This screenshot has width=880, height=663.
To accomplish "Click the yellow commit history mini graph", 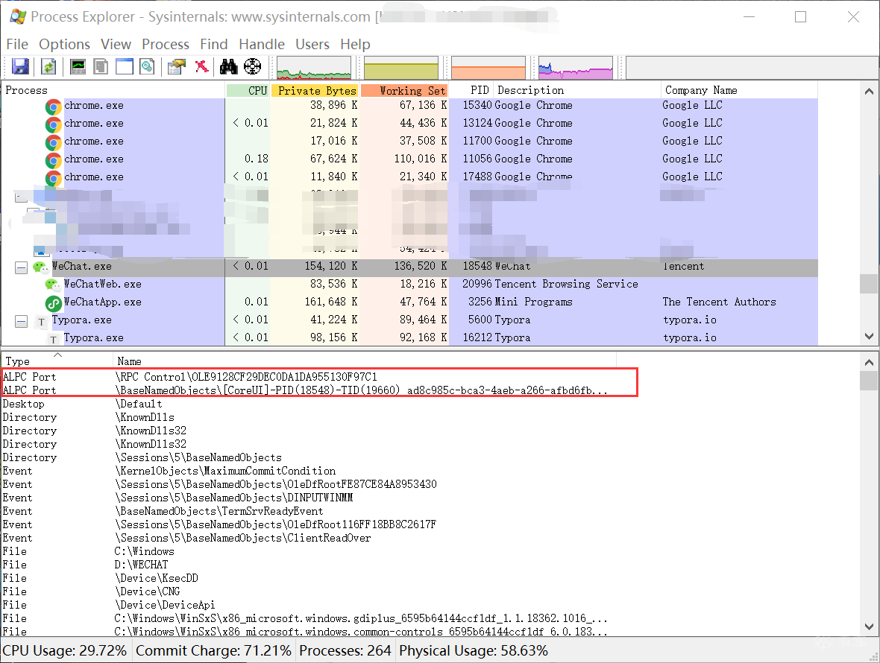I will pos(400,68).
